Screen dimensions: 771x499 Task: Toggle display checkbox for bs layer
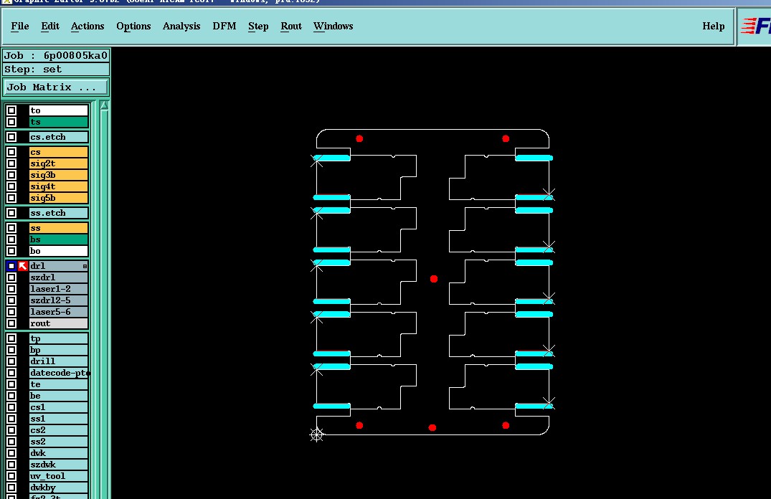tap(11, 239)
